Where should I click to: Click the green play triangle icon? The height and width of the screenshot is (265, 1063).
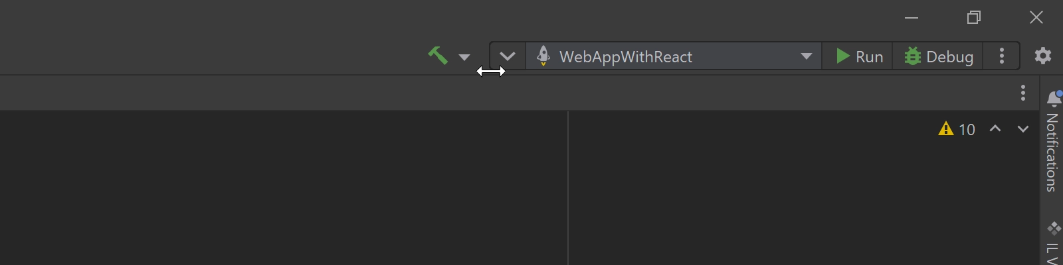point(842,56)
